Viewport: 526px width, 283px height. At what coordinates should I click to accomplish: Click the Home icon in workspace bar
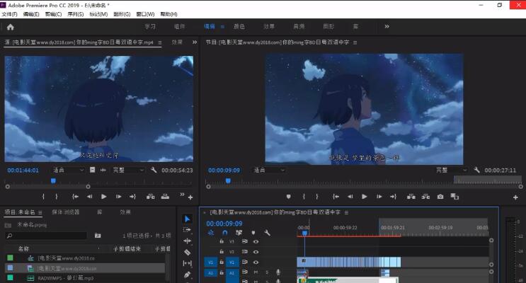[10, 27]
